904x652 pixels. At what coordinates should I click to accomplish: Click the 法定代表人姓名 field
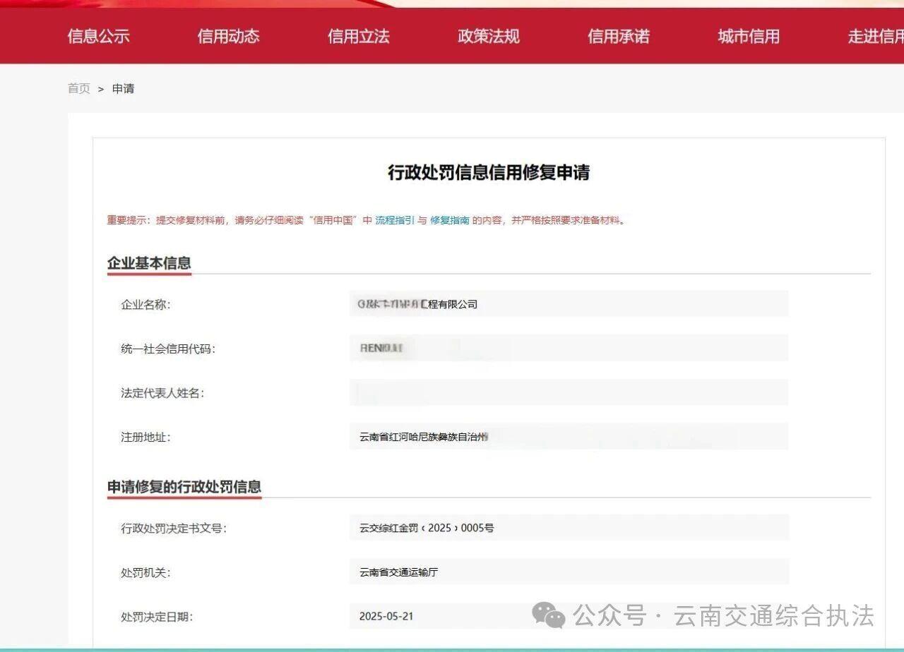569,392
